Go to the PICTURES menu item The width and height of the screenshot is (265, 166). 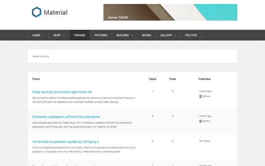(x=101, y=35)
